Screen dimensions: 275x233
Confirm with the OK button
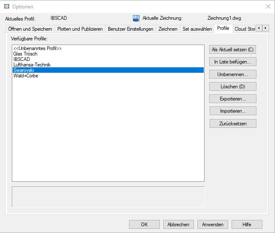(144, 225)
